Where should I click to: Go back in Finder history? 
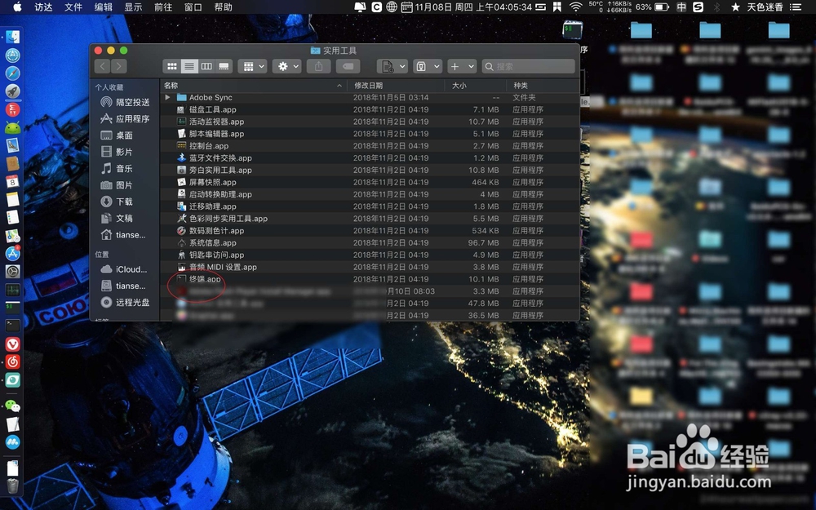coord(103,66)
